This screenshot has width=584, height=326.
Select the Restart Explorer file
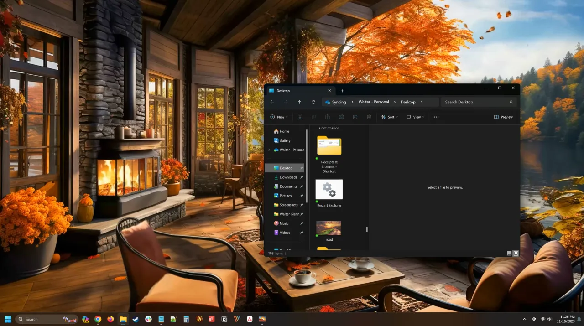329,193
